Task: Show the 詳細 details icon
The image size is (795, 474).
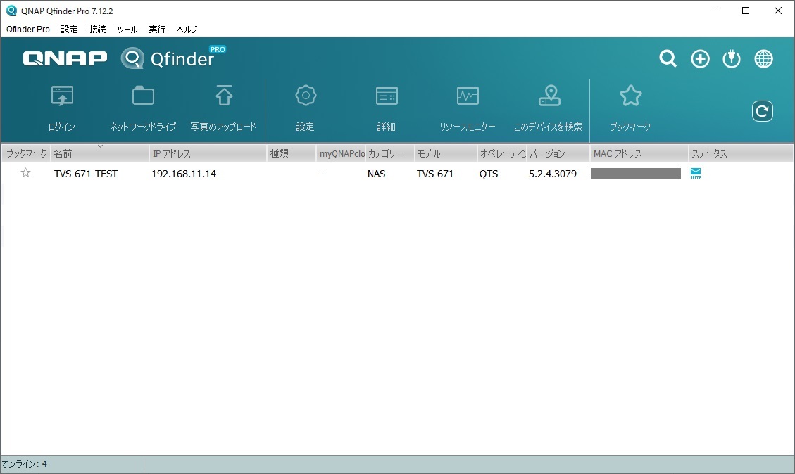Action: (x=387, y=96)
